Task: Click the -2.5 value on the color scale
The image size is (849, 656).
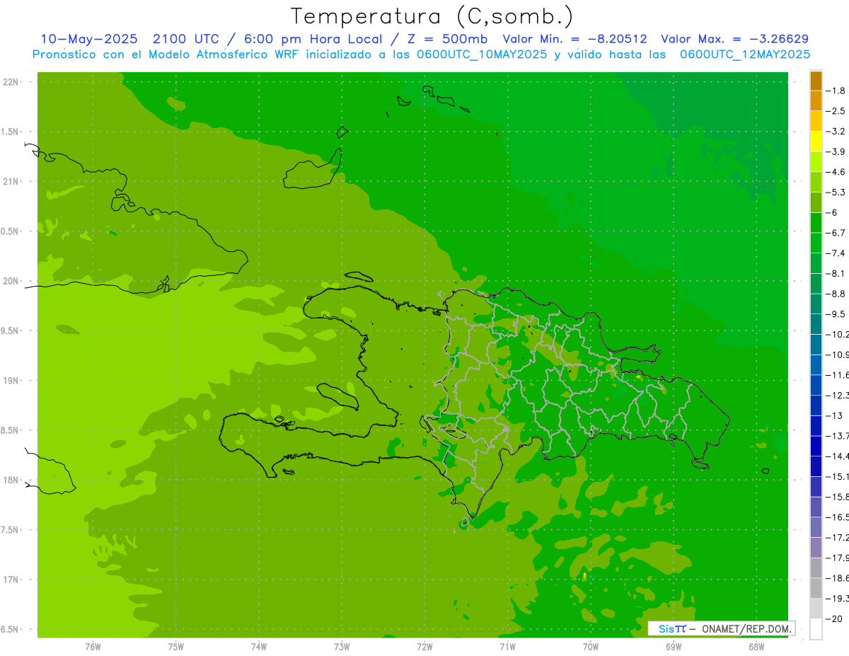Action: (x=836, y=111)
